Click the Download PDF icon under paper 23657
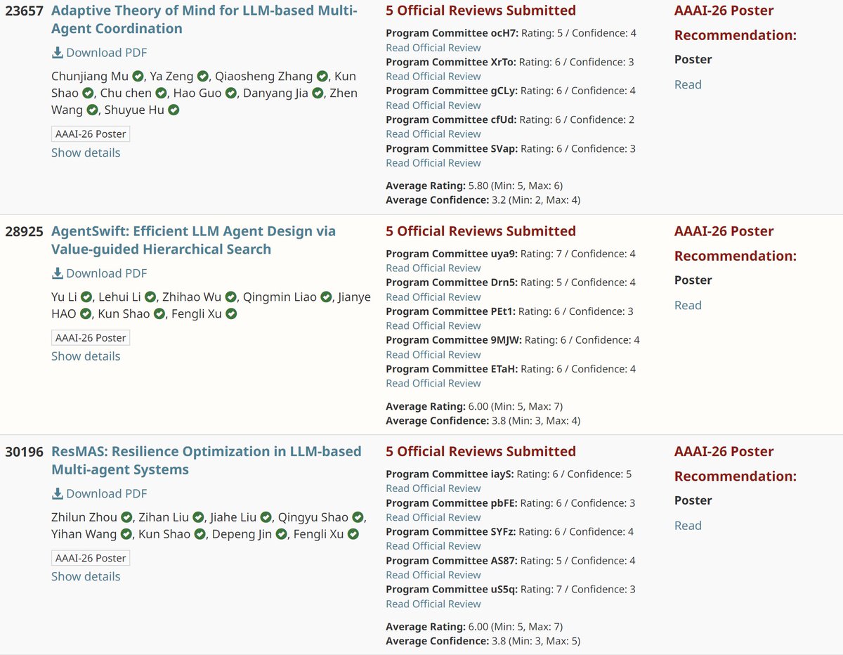 coord(58,53)
